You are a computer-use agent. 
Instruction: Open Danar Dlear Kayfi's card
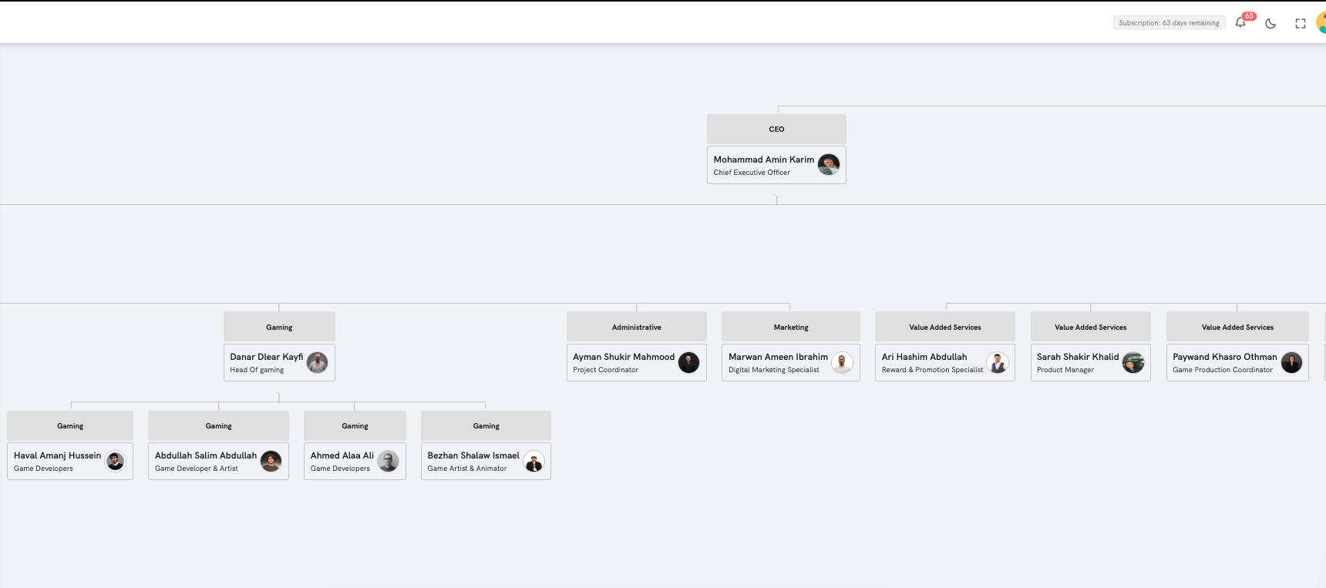pyautogui.click(x=266, y=362)
